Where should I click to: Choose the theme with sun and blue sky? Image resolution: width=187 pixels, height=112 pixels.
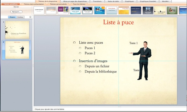click(x=100, y=10)
